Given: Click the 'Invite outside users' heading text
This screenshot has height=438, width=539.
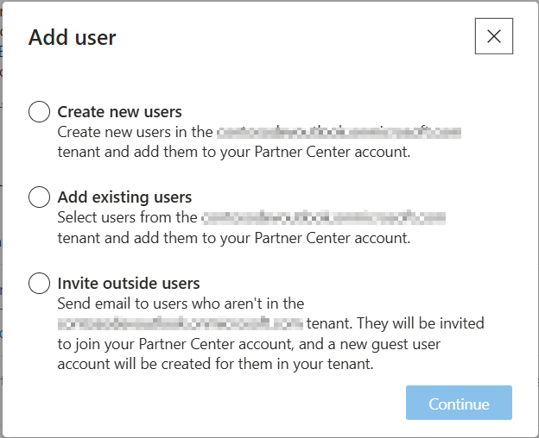Looking at the screenshot, I should [129, 284].
